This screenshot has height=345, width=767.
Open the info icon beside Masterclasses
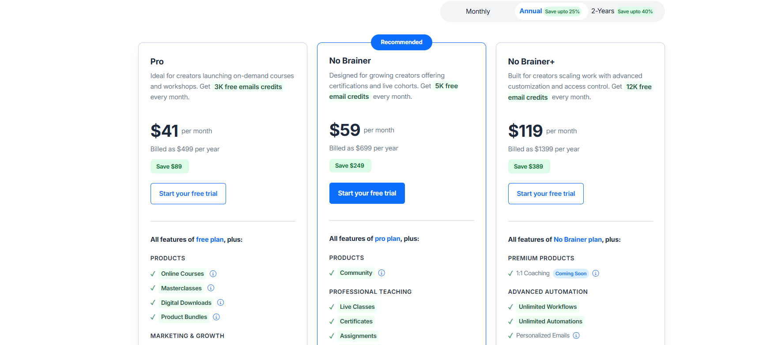[x=211, y=288]
